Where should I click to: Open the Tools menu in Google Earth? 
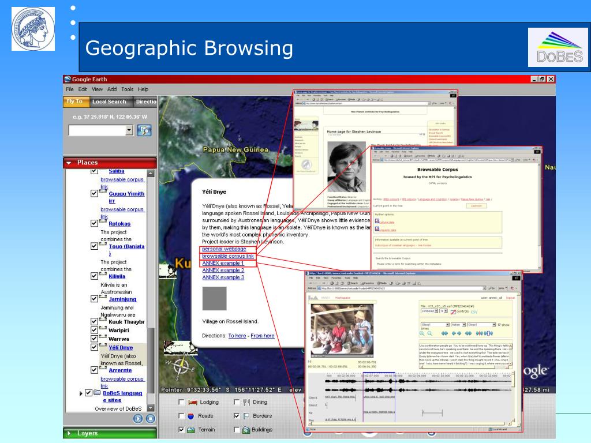(x=128, y=89)
